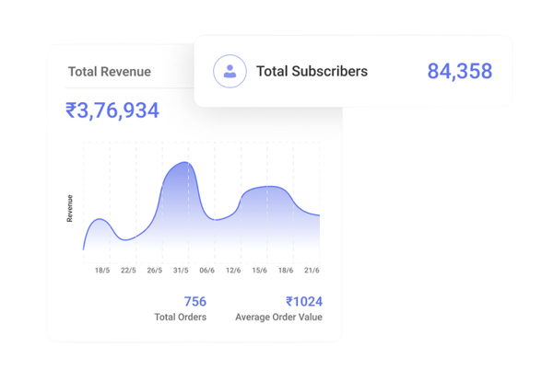
Task: Select the 31/5 date marker
Action: tap(182, 271)
